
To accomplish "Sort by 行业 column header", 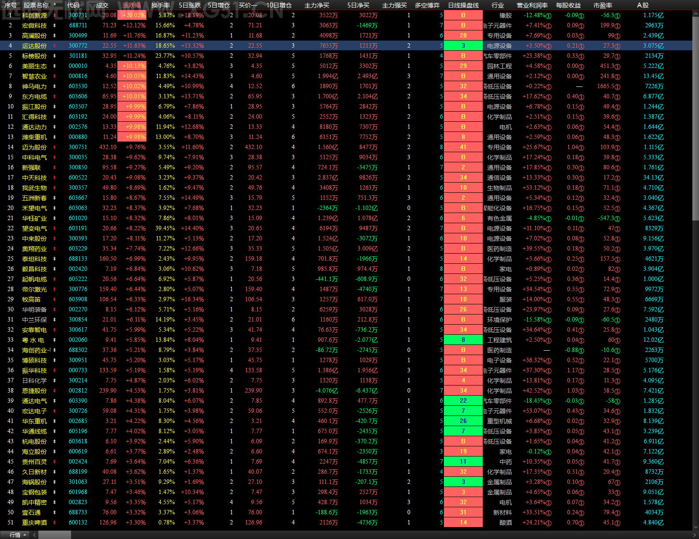I will point(498,5).
